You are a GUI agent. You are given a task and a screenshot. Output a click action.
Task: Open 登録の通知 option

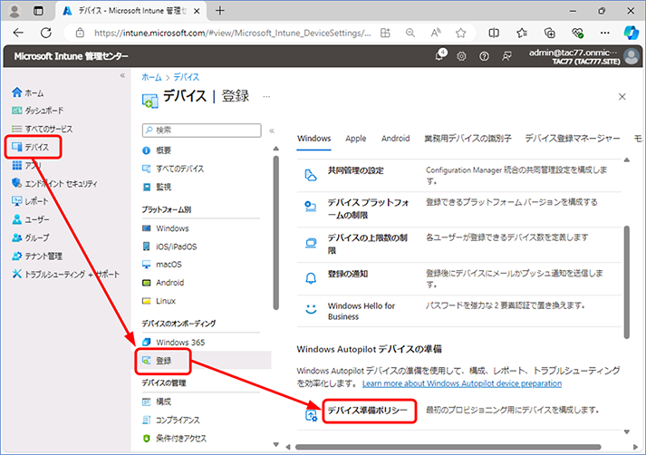(348, 274)
